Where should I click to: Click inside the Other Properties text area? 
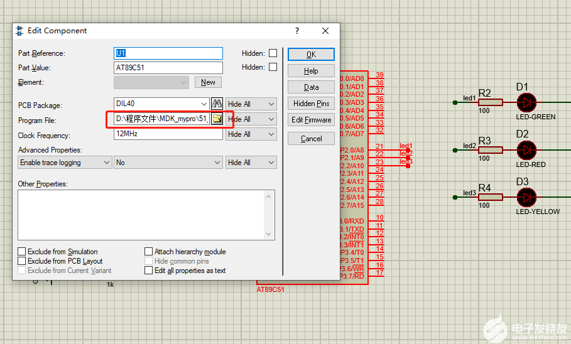146,215
